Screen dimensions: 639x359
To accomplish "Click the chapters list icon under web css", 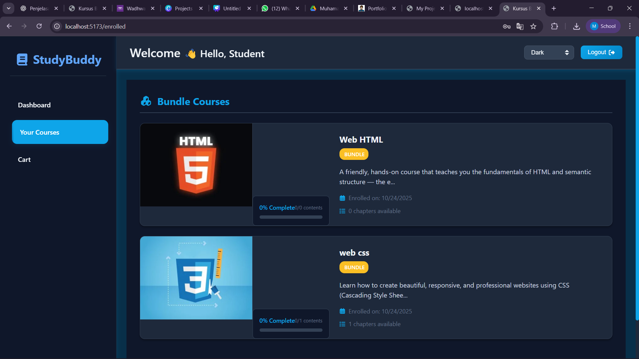I will click(x=342, y=324).
